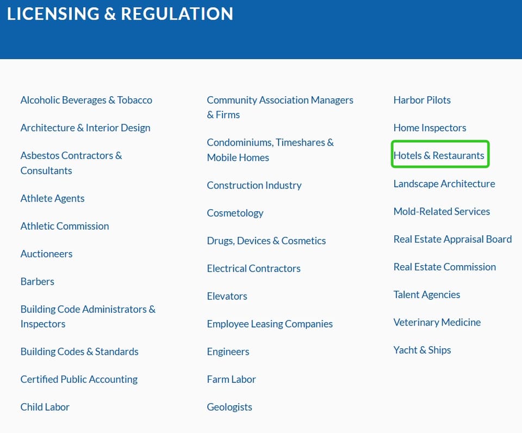Open Mold-Related Services link
522x433 pixels.
tap(442, 211)
